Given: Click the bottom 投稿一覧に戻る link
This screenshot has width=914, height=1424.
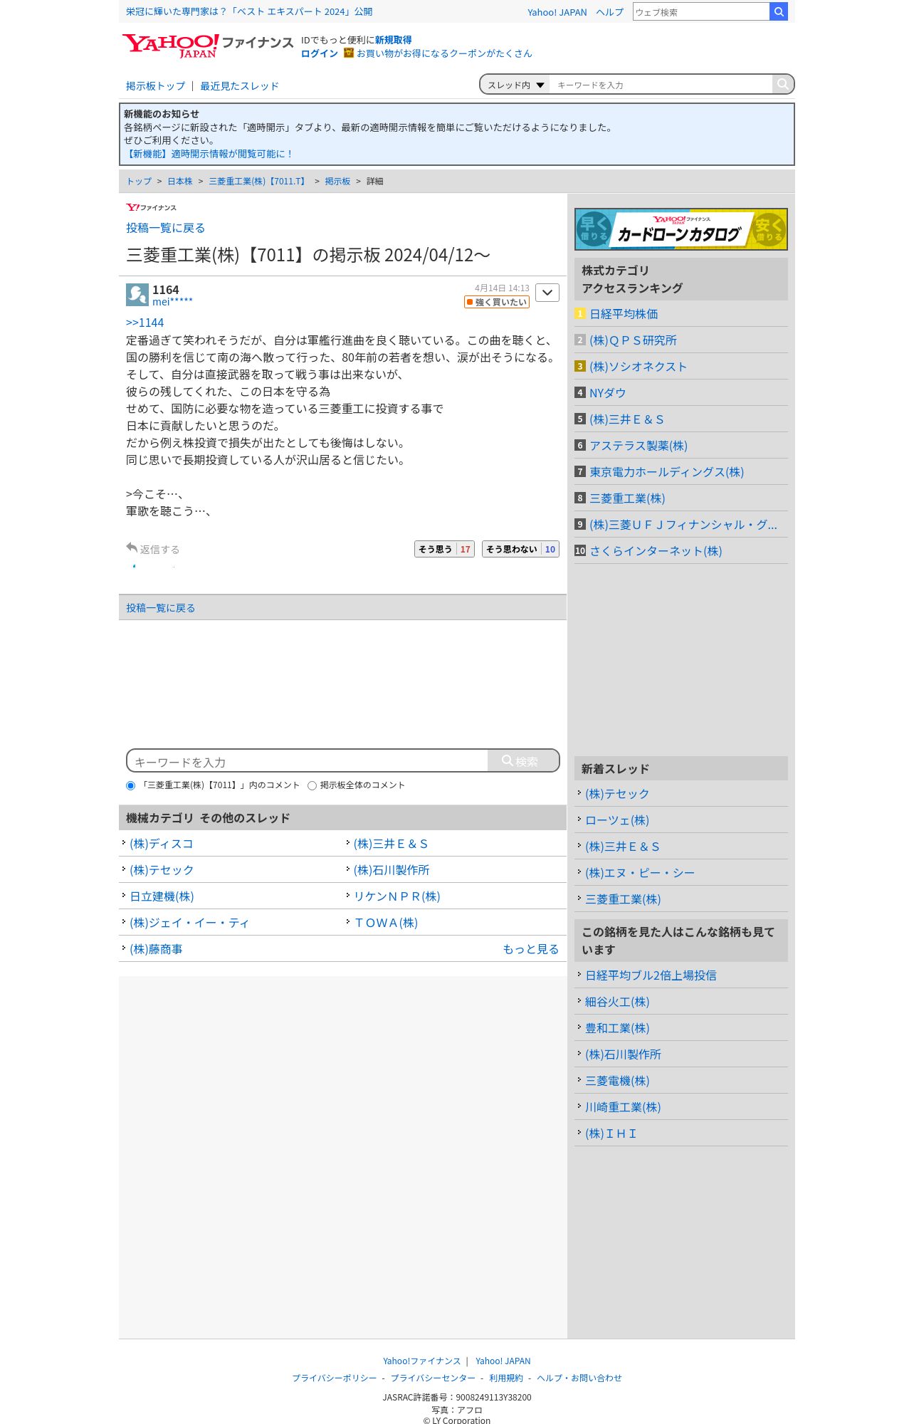Looking at the screenshot, I should (x=160, y=608).
